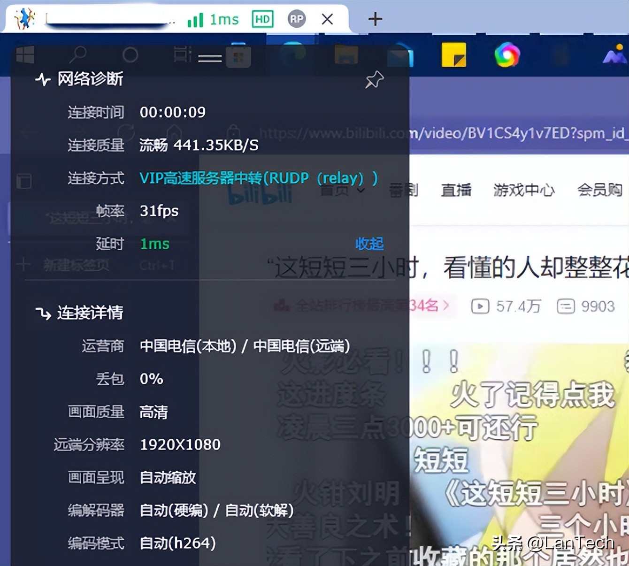Viewport: 629px width, 566px height.
Task: Click the 57.4万 play count text
Action: tap(518, 306)
